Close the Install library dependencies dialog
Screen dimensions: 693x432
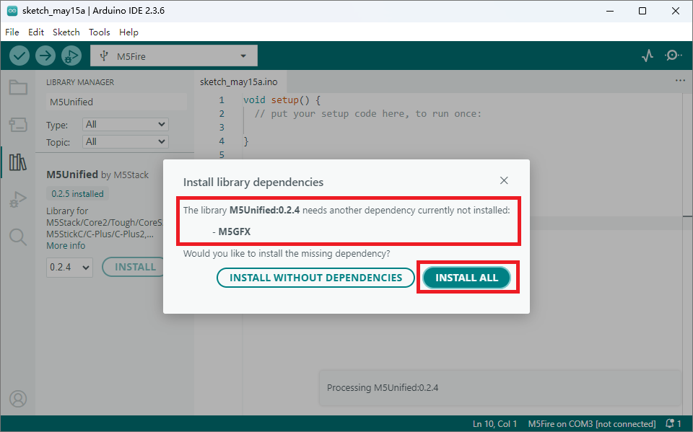pos(504,180)
